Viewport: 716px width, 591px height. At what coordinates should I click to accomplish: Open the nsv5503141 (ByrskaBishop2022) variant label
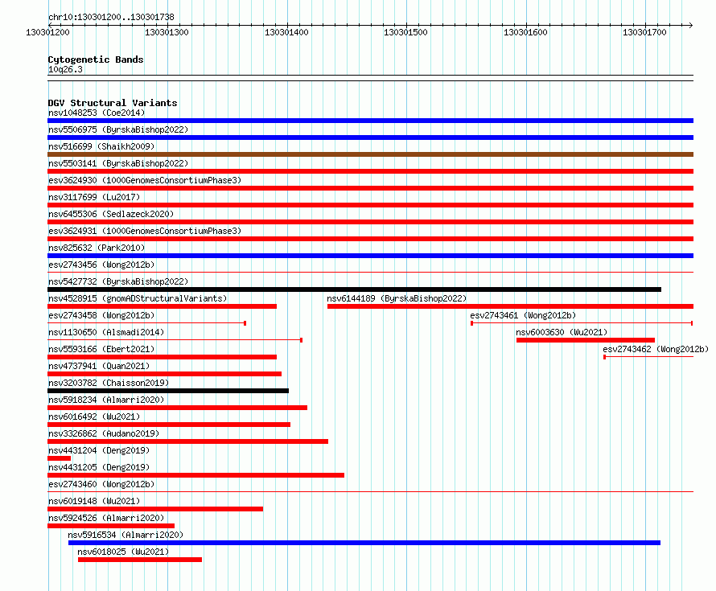click(x=118, y=163)
